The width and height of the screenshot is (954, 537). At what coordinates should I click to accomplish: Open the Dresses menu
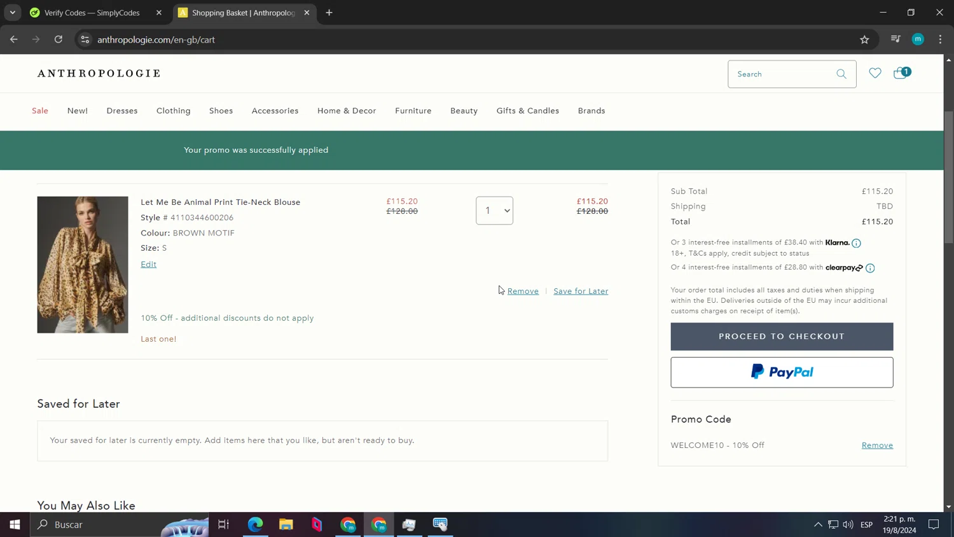pos(122,111)
